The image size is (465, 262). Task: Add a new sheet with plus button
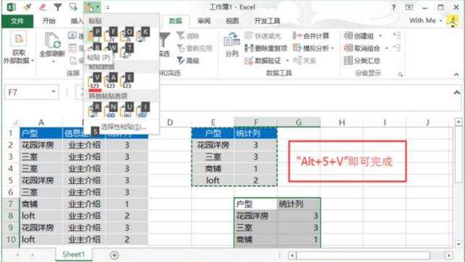coord(115,255)
